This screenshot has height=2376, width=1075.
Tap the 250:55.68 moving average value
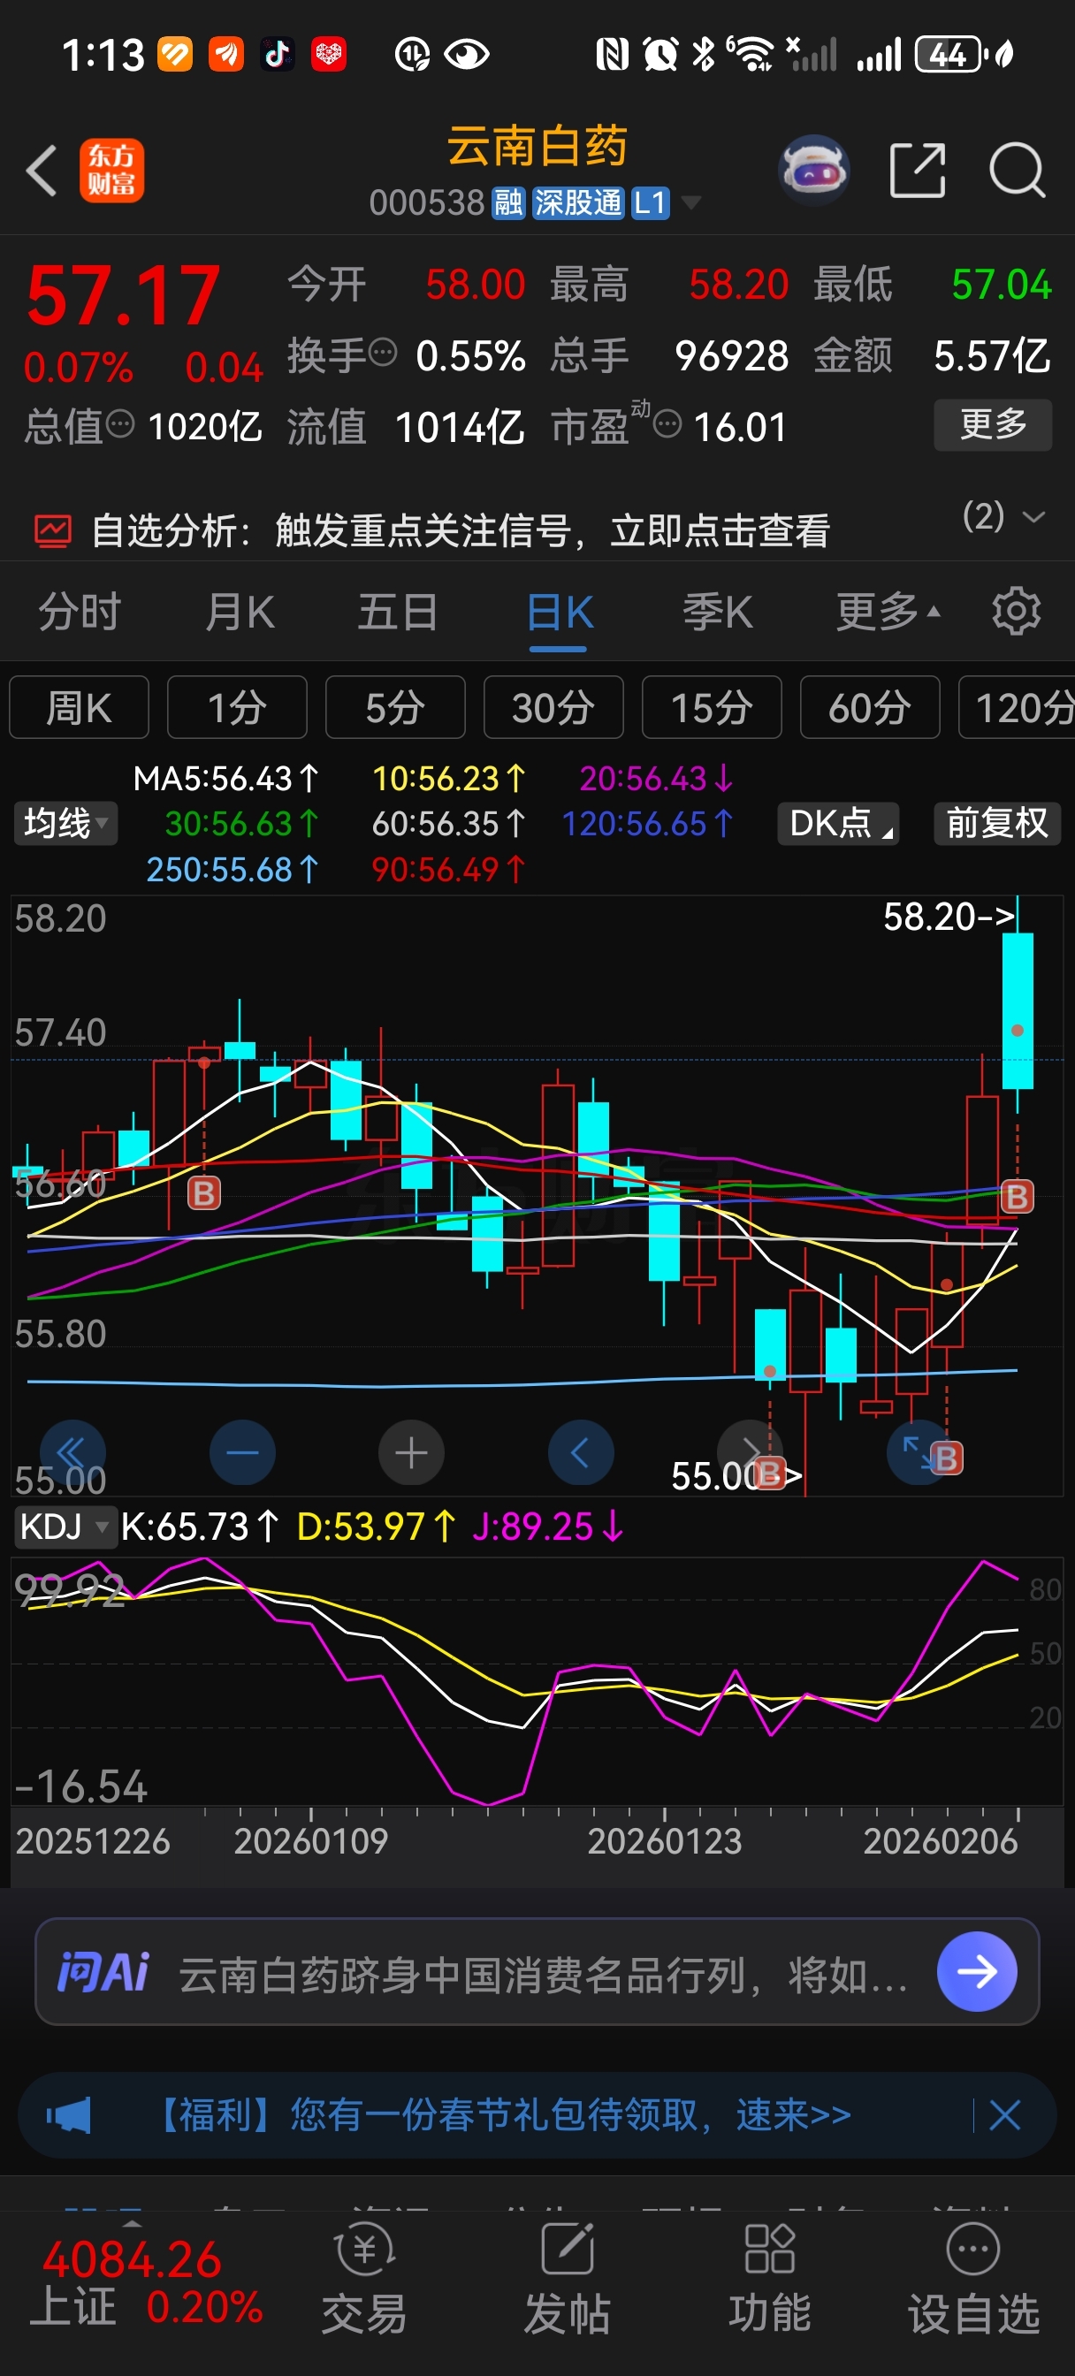point(233,869)
